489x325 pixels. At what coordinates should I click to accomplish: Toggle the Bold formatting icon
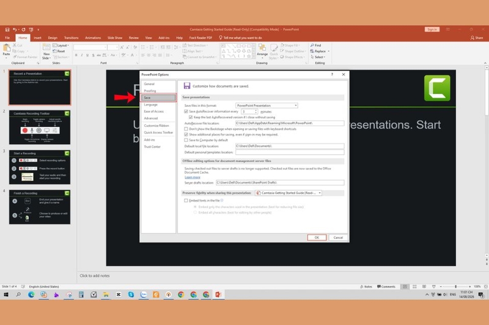[76, 55]
